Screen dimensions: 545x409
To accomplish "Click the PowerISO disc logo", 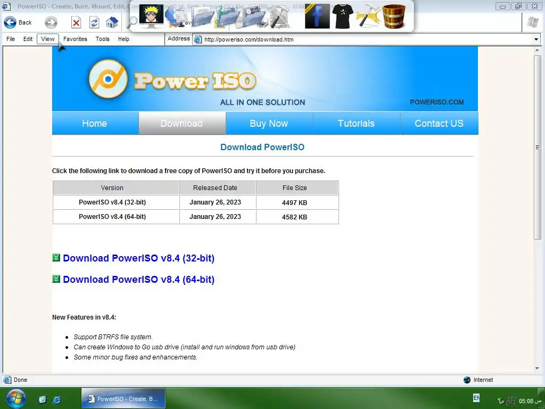I will point(108,79).
